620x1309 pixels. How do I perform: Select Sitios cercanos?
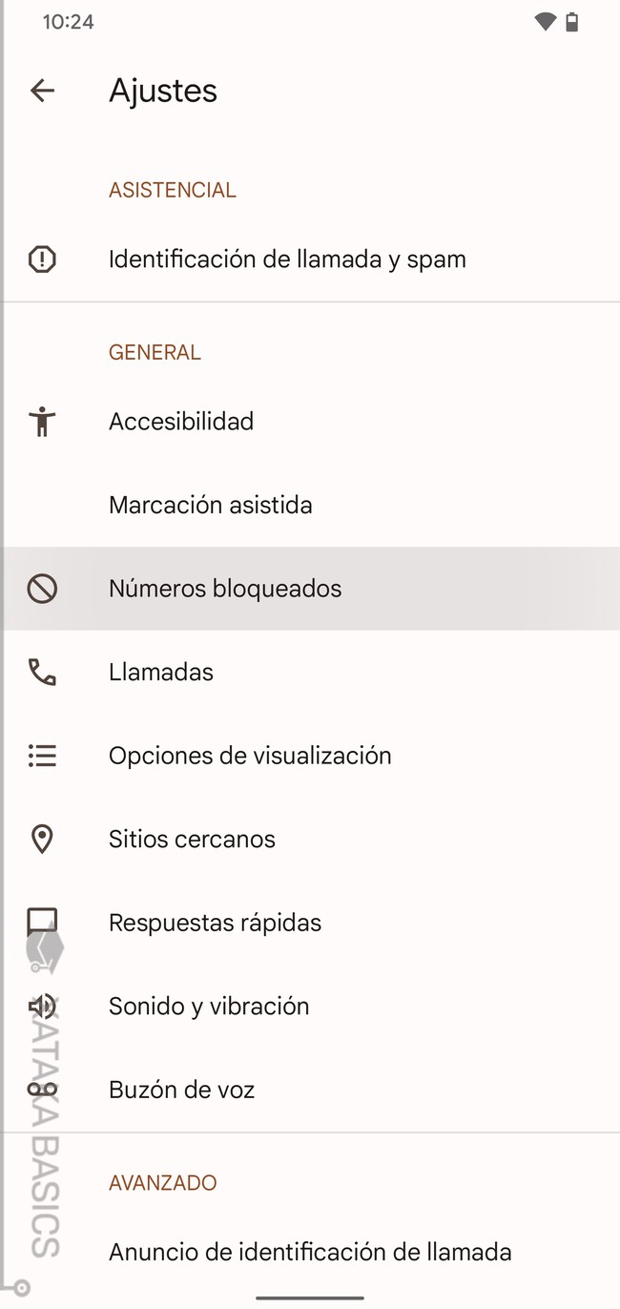(x=192, y=840)
